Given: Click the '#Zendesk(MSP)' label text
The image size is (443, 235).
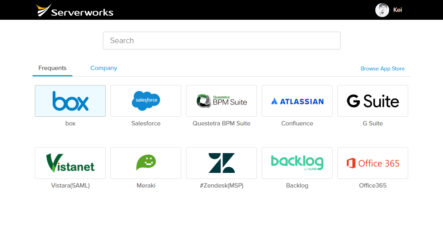Looking at the screenshot, I should click(x=222, y=186).
